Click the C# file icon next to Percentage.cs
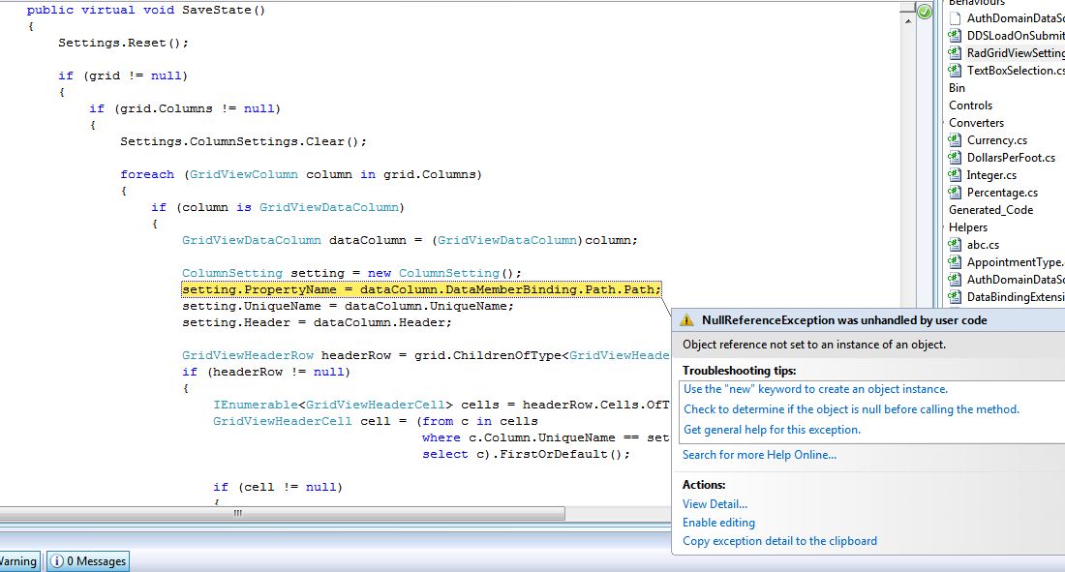This screenshot has width=1065, height=572. tap(955, 193)
